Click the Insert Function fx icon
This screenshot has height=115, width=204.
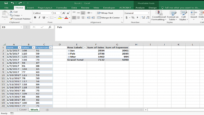pyautogui.click(x=50, y=27)
